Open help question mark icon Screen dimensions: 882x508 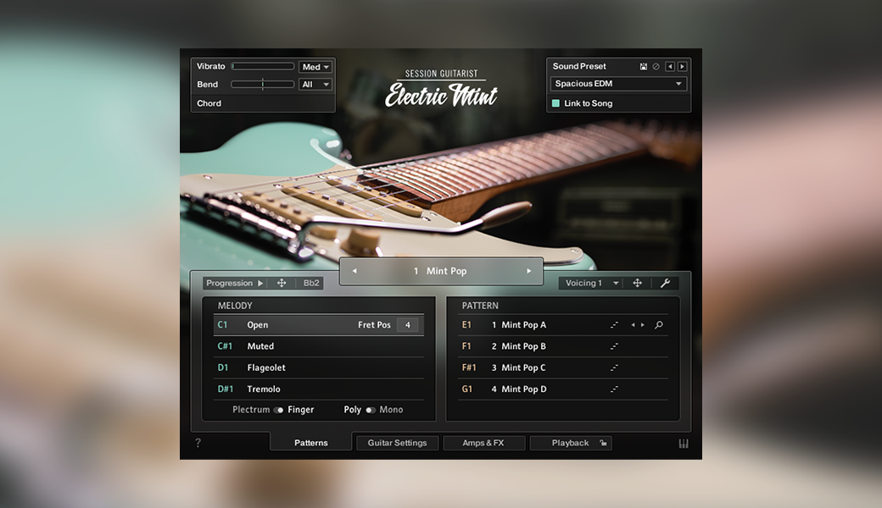(x=198, y=443)
